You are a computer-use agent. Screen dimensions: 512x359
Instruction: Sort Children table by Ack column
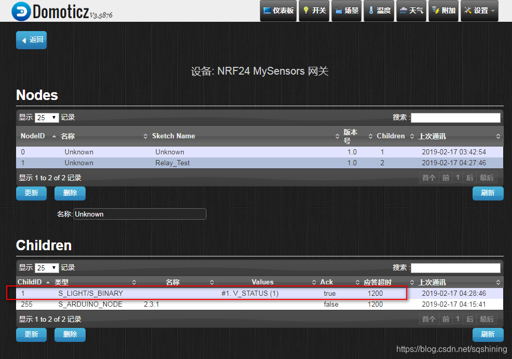340,282
